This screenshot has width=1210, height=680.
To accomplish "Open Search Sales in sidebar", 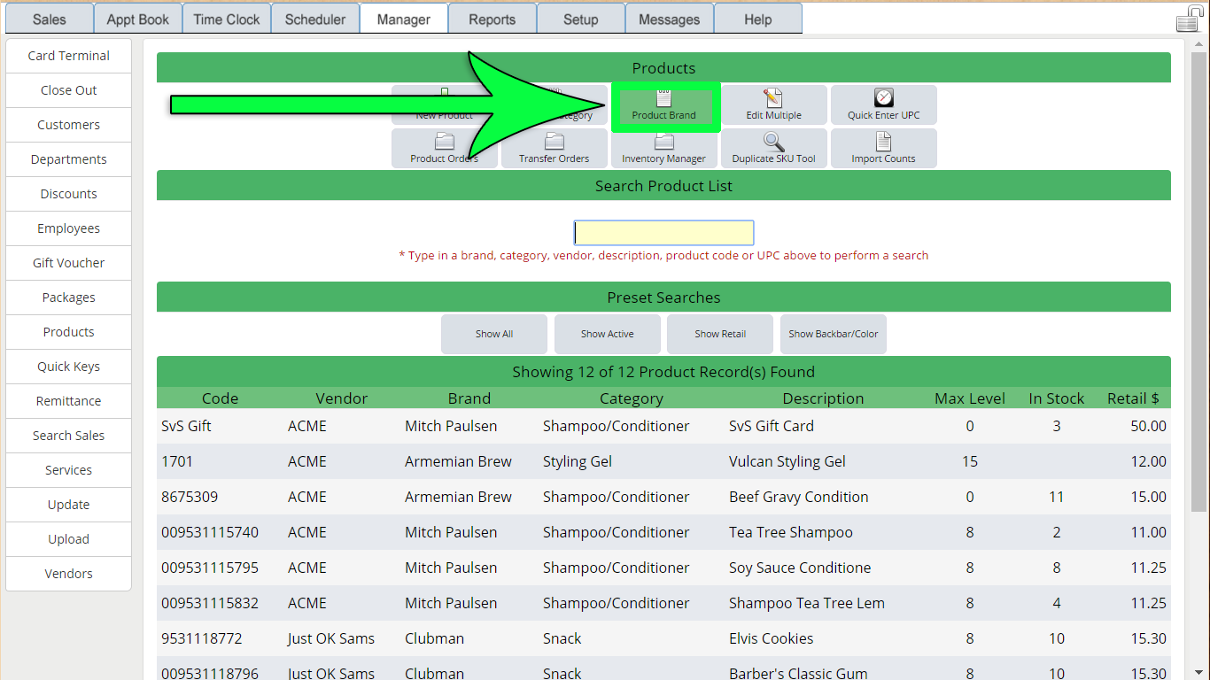I will (68, 436).
